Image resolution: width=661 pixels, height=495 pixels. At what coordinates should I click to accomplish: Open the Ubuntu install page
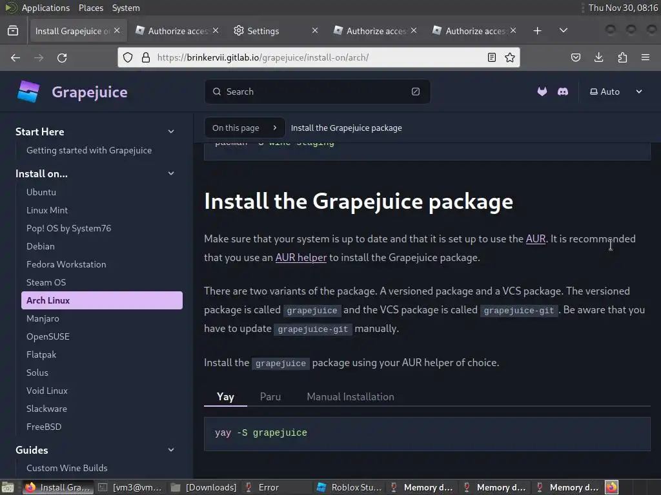point(41,192)
